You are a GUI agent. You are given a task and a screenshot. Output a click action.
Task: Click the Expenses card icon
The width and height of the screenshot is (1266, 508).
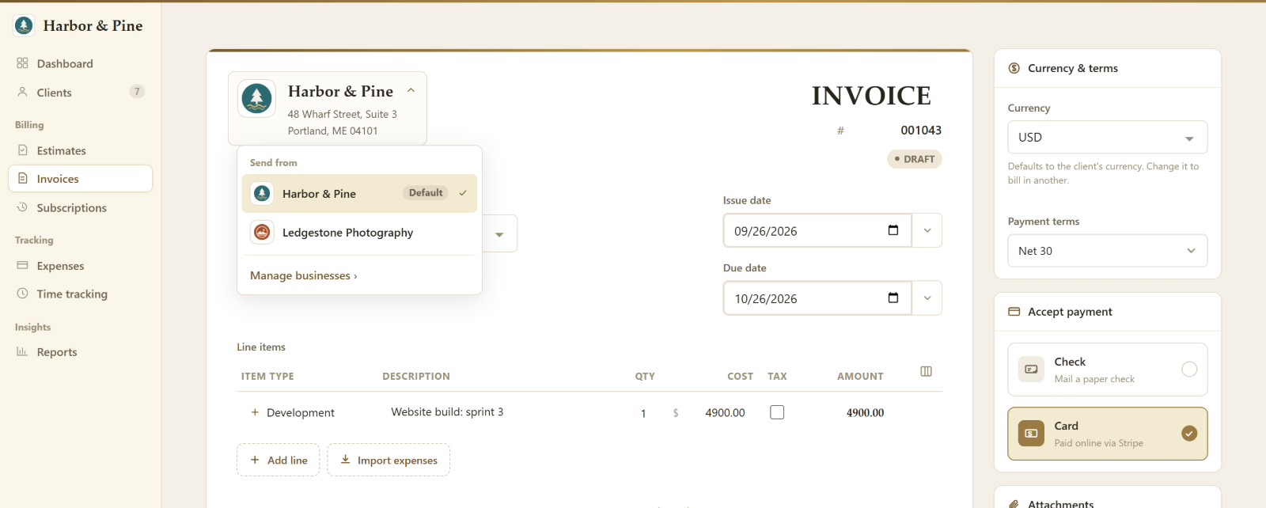22,265
